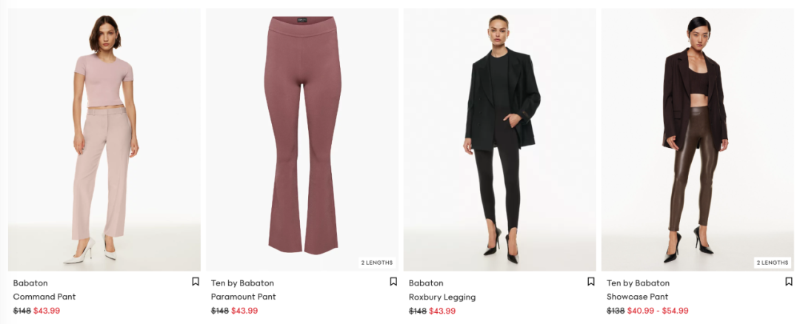Image resolution: width=800 pixels, height=324 pixels.
Task: Click the $40.99 - $54.99 sale price
Action: [658, 311]
